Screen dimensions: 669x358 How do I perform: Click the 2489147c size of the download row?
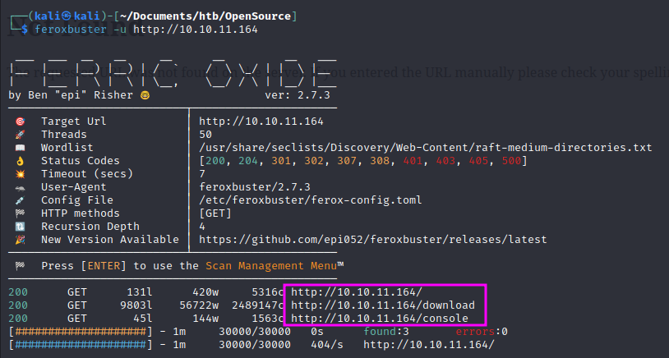(x=258, y=305)
